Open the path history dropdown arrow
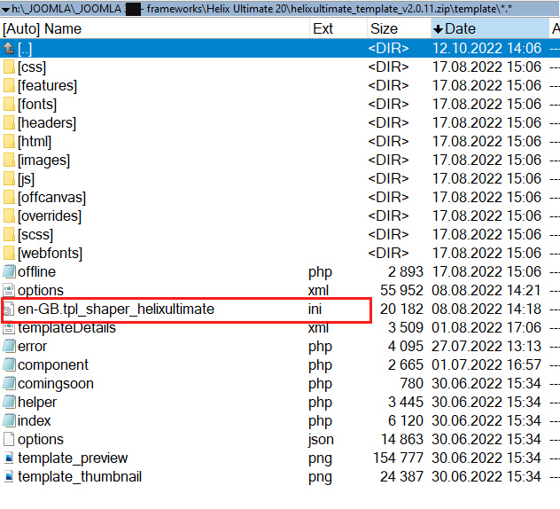The width and height of the screenshot is (560, 509). coord(5,9)
